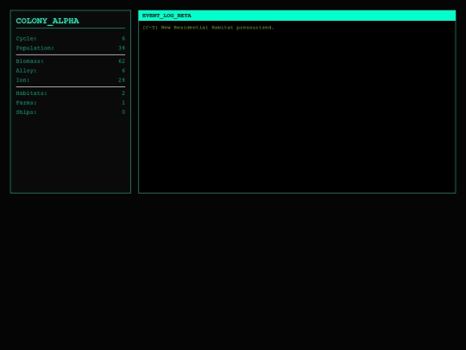This screenshot has height=350, width=466.
Task: Click the Cycle value 6
Action: coord(123,39)
